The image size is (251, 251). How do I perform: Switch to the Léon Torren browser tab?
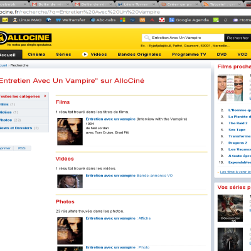pyautogui.click(x=136, y=4)
